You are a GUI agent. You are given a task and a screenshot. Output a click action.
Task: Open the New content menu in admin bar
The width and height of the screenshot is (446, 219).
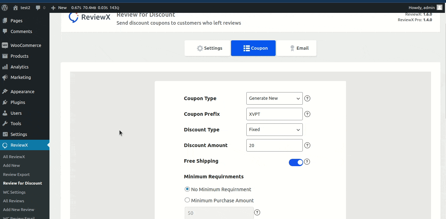pyautogui.click(x=59, y=7)
